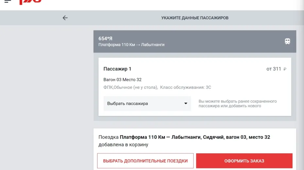The width and height of the screenshot is (304, 170).
Task: Go back using the left arrow
Action: [65, 18]
